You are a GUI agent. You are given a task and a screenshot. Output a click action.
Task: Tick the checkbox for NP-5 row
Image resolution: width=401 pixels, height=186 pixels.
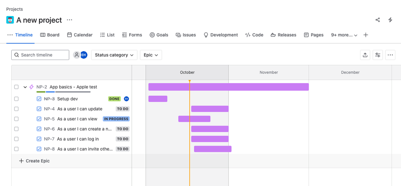16,119
